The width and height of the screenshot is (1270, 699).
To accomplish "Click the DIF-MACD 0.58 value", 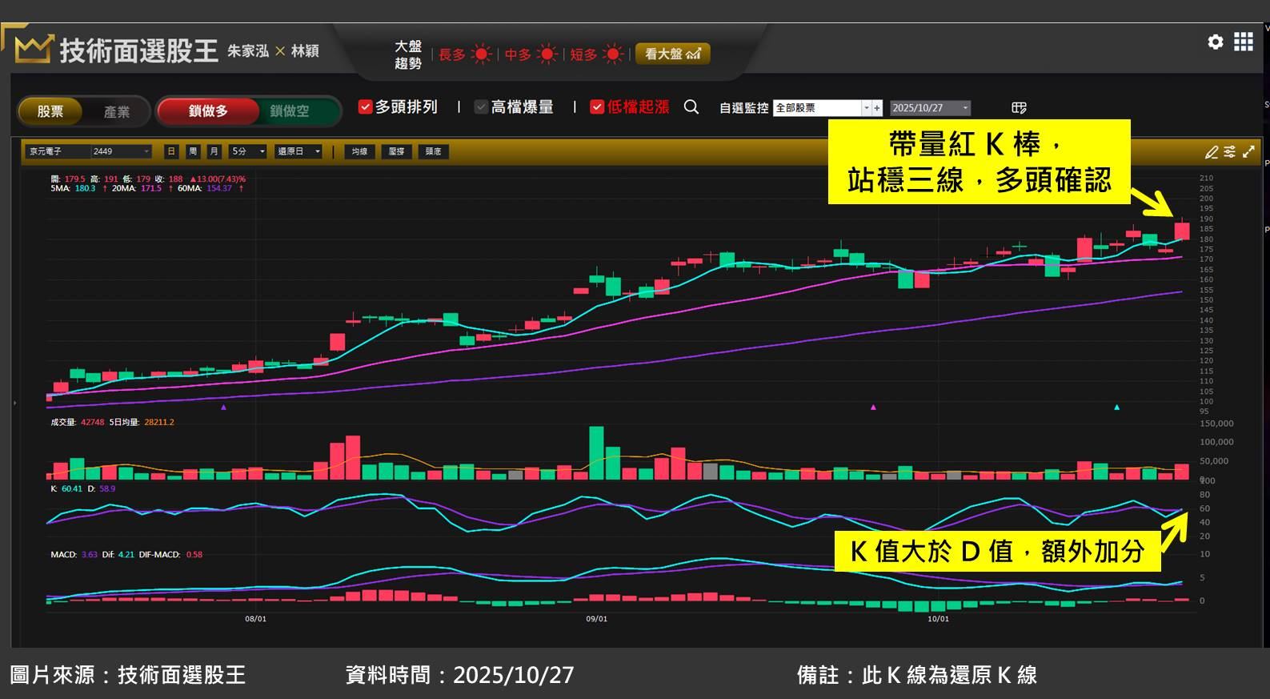I will click(x=194, y=554).
